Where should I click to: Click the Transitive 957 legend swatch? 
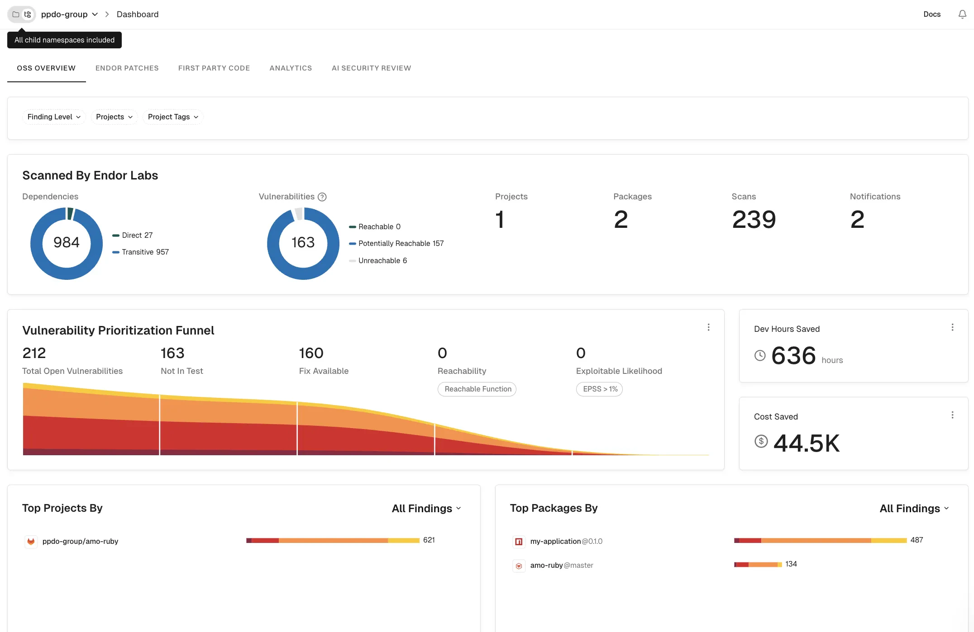[116, 252]
